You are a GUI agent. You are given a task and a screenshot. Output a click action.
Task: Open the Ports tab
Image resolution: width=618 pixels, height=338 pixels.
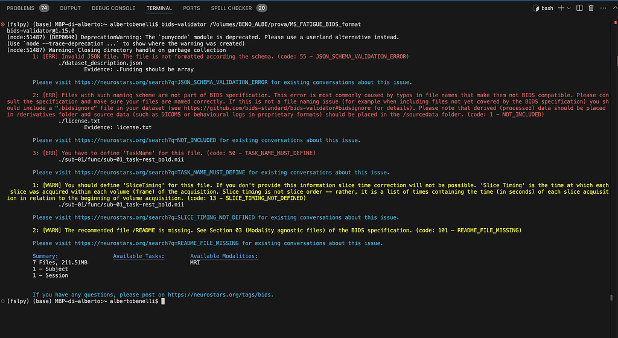coord(191,8)
